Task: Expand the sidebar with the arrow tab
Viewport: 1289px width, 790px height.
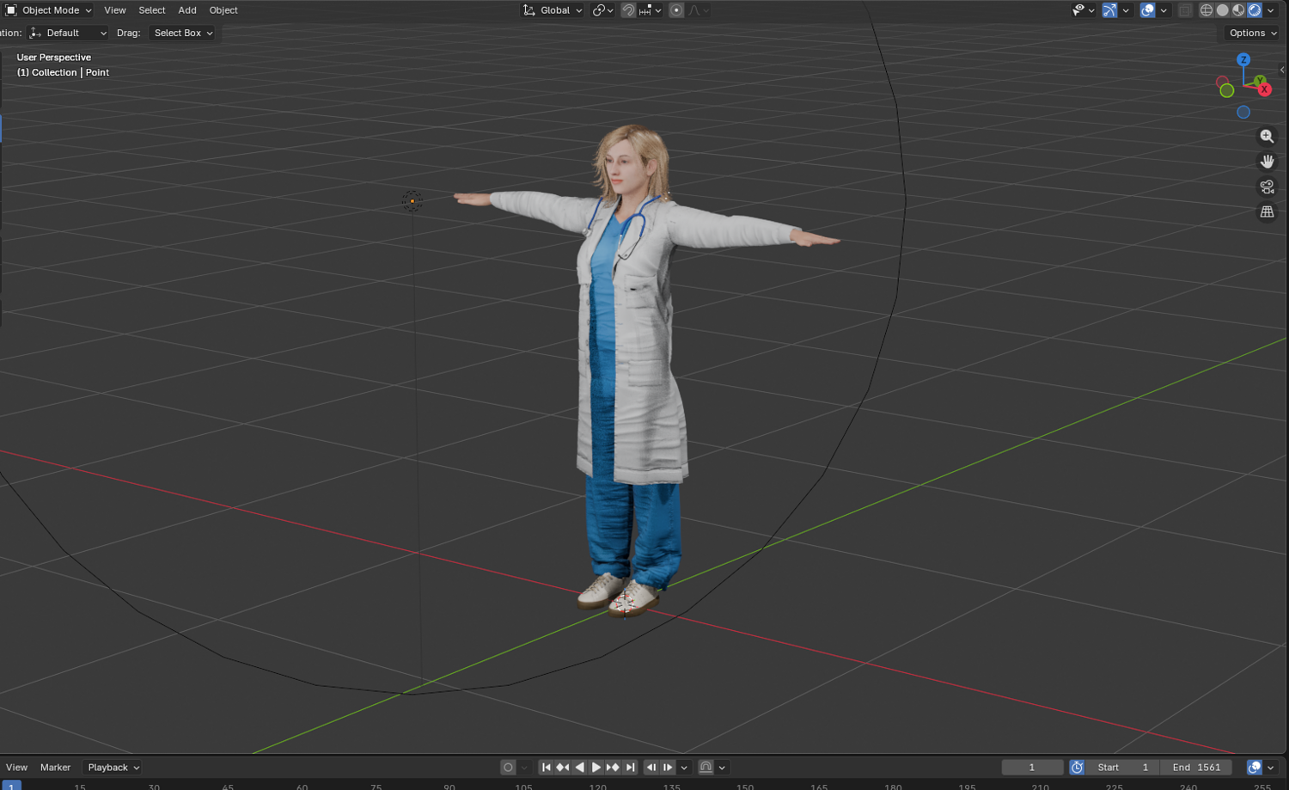Action: pyautogui.click(x=1282, y=70)
